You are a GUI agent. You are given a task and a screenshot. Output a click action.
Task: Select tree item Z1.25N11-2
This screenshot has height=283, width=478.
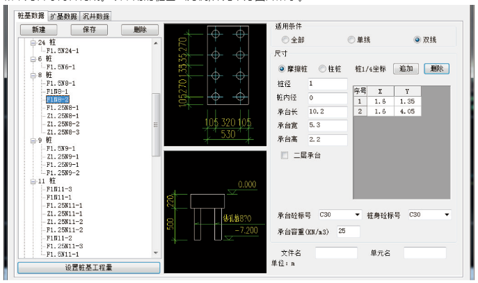[x=64, y=222]
